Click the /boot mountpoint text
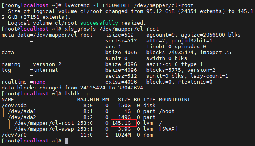Viewport: 255px width, 146px height. [x=167, y=111]
